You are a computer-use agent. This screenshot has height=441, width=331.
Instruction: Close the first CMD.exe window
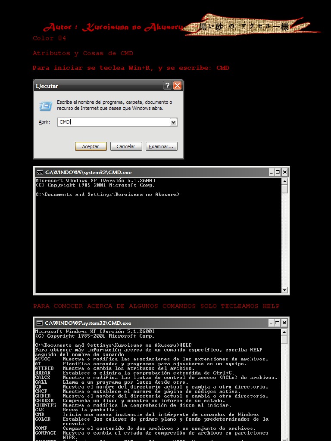(x=284, y=172)
